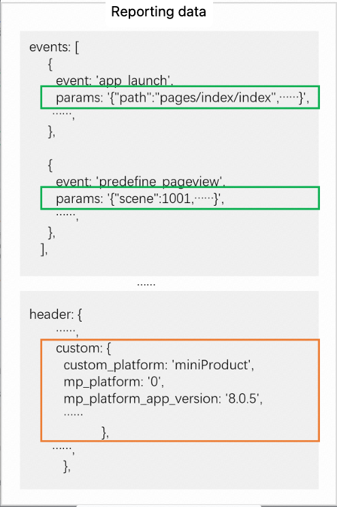Viewport: 337px width, 507px height.
Task: Click the 'header: {' line
Action: [x=56, y=314]
